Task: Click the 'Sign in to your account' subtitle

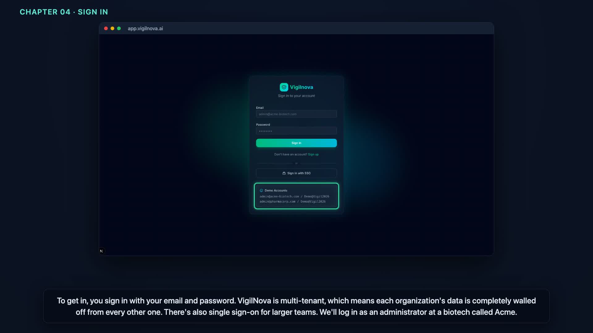Action: (296, 96)
